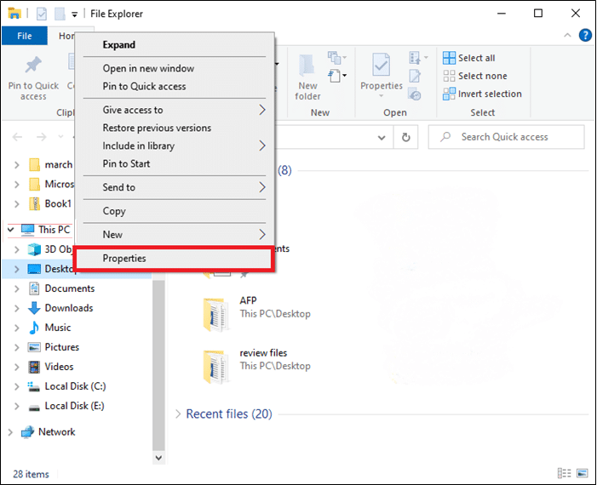
Task: Click Select none in the ribbon
Action: (x=481, y=76)
